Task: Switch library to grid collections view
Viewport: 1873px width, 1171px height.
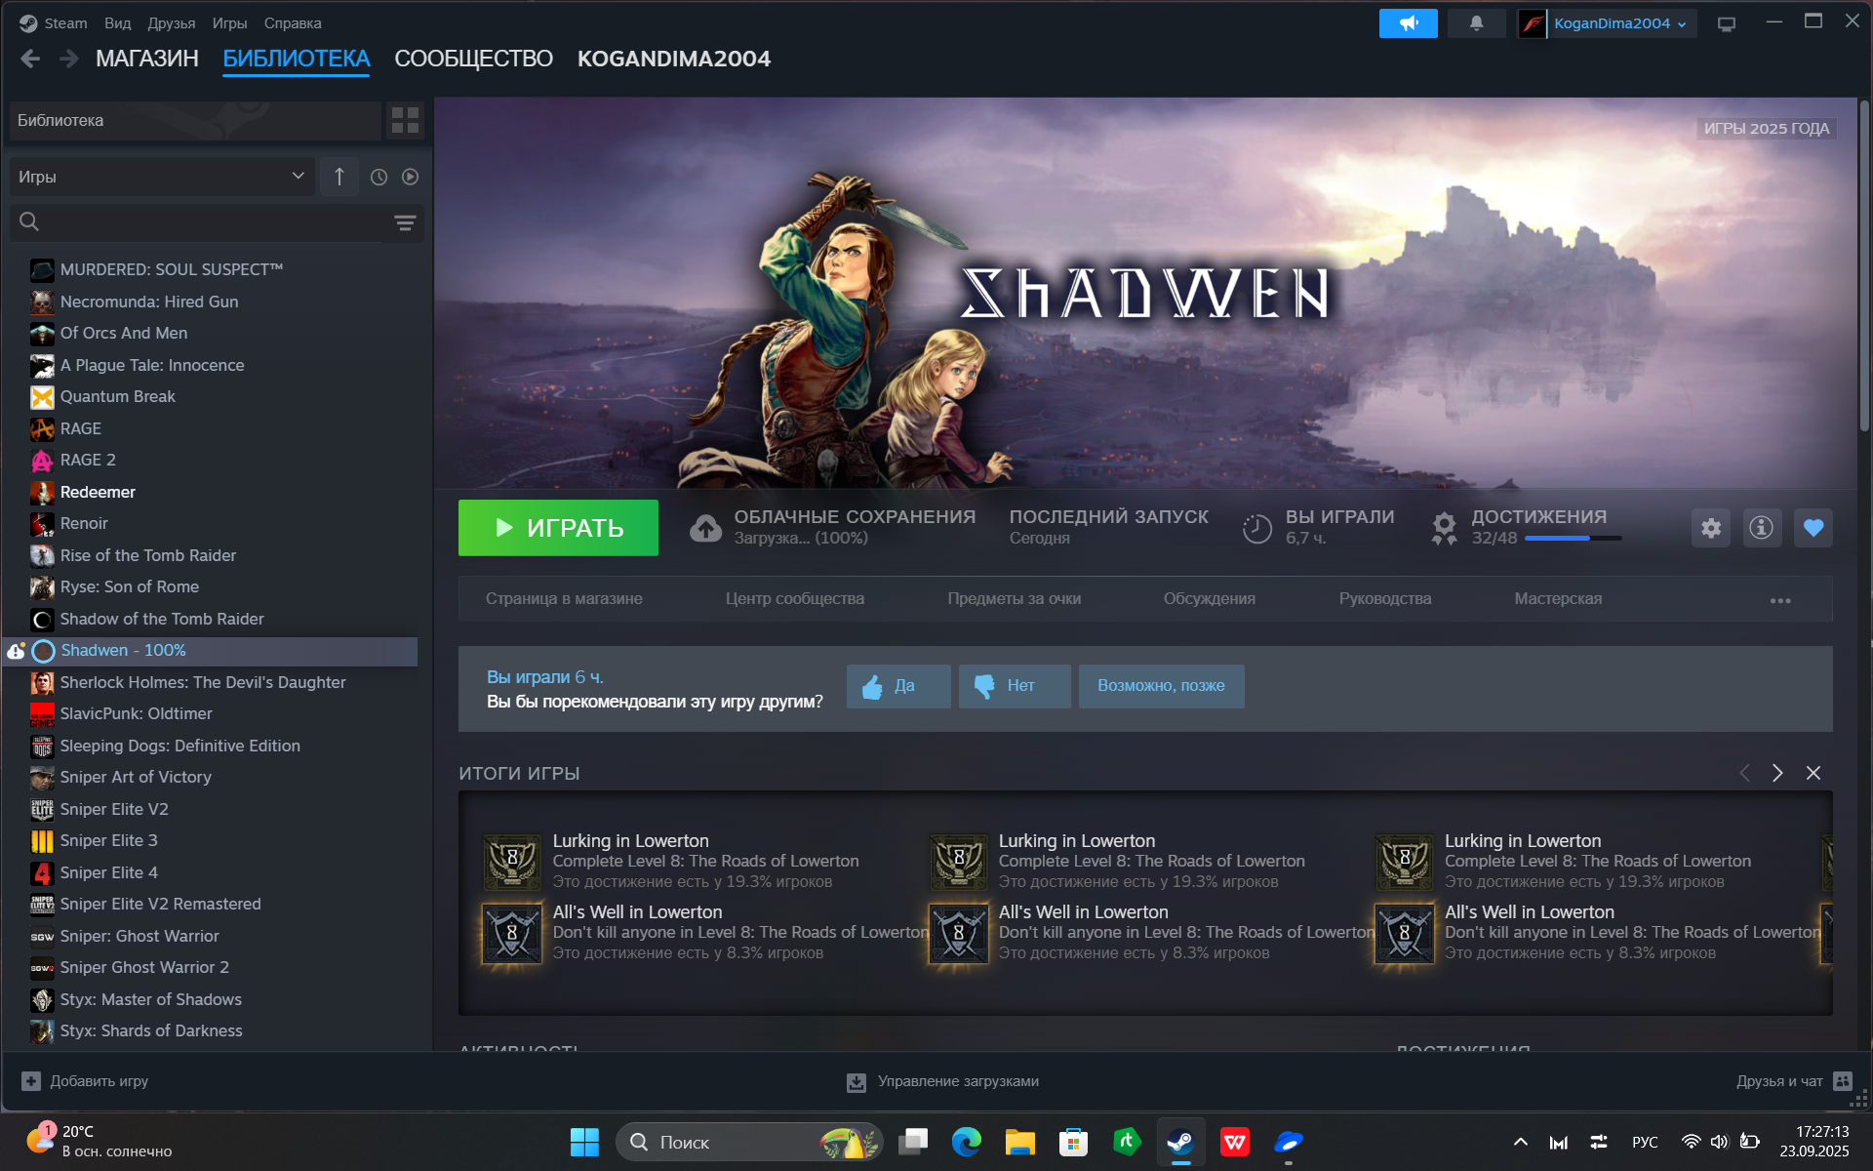Action: click(405, 120)
